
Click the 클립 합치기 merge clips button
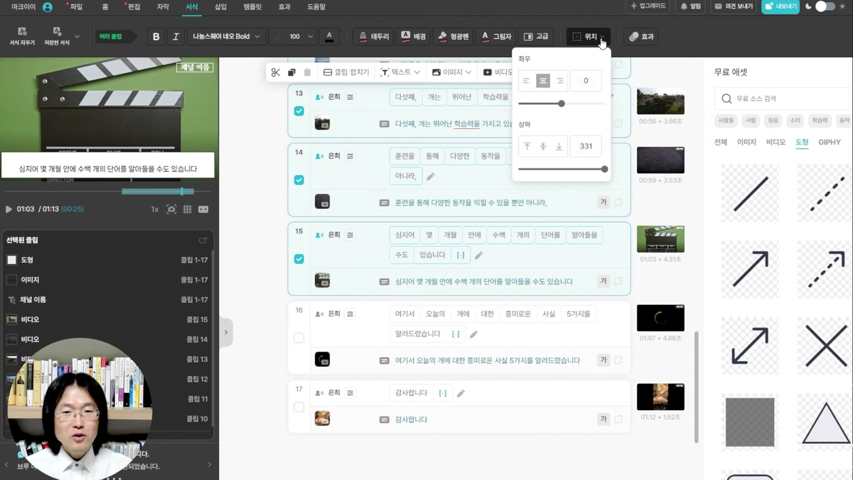[x=346, y=72]
